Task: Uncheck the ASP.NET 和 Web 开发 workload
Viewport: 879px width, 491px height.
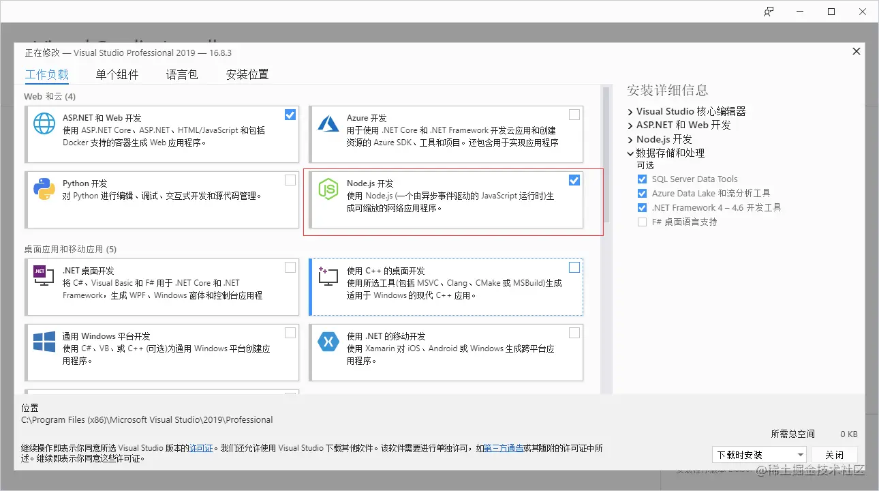Action: 290,115
